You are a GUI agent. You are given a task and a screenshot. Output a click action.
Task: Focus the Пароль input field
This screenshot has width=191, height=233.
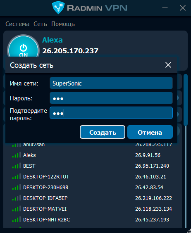(111, 98)
